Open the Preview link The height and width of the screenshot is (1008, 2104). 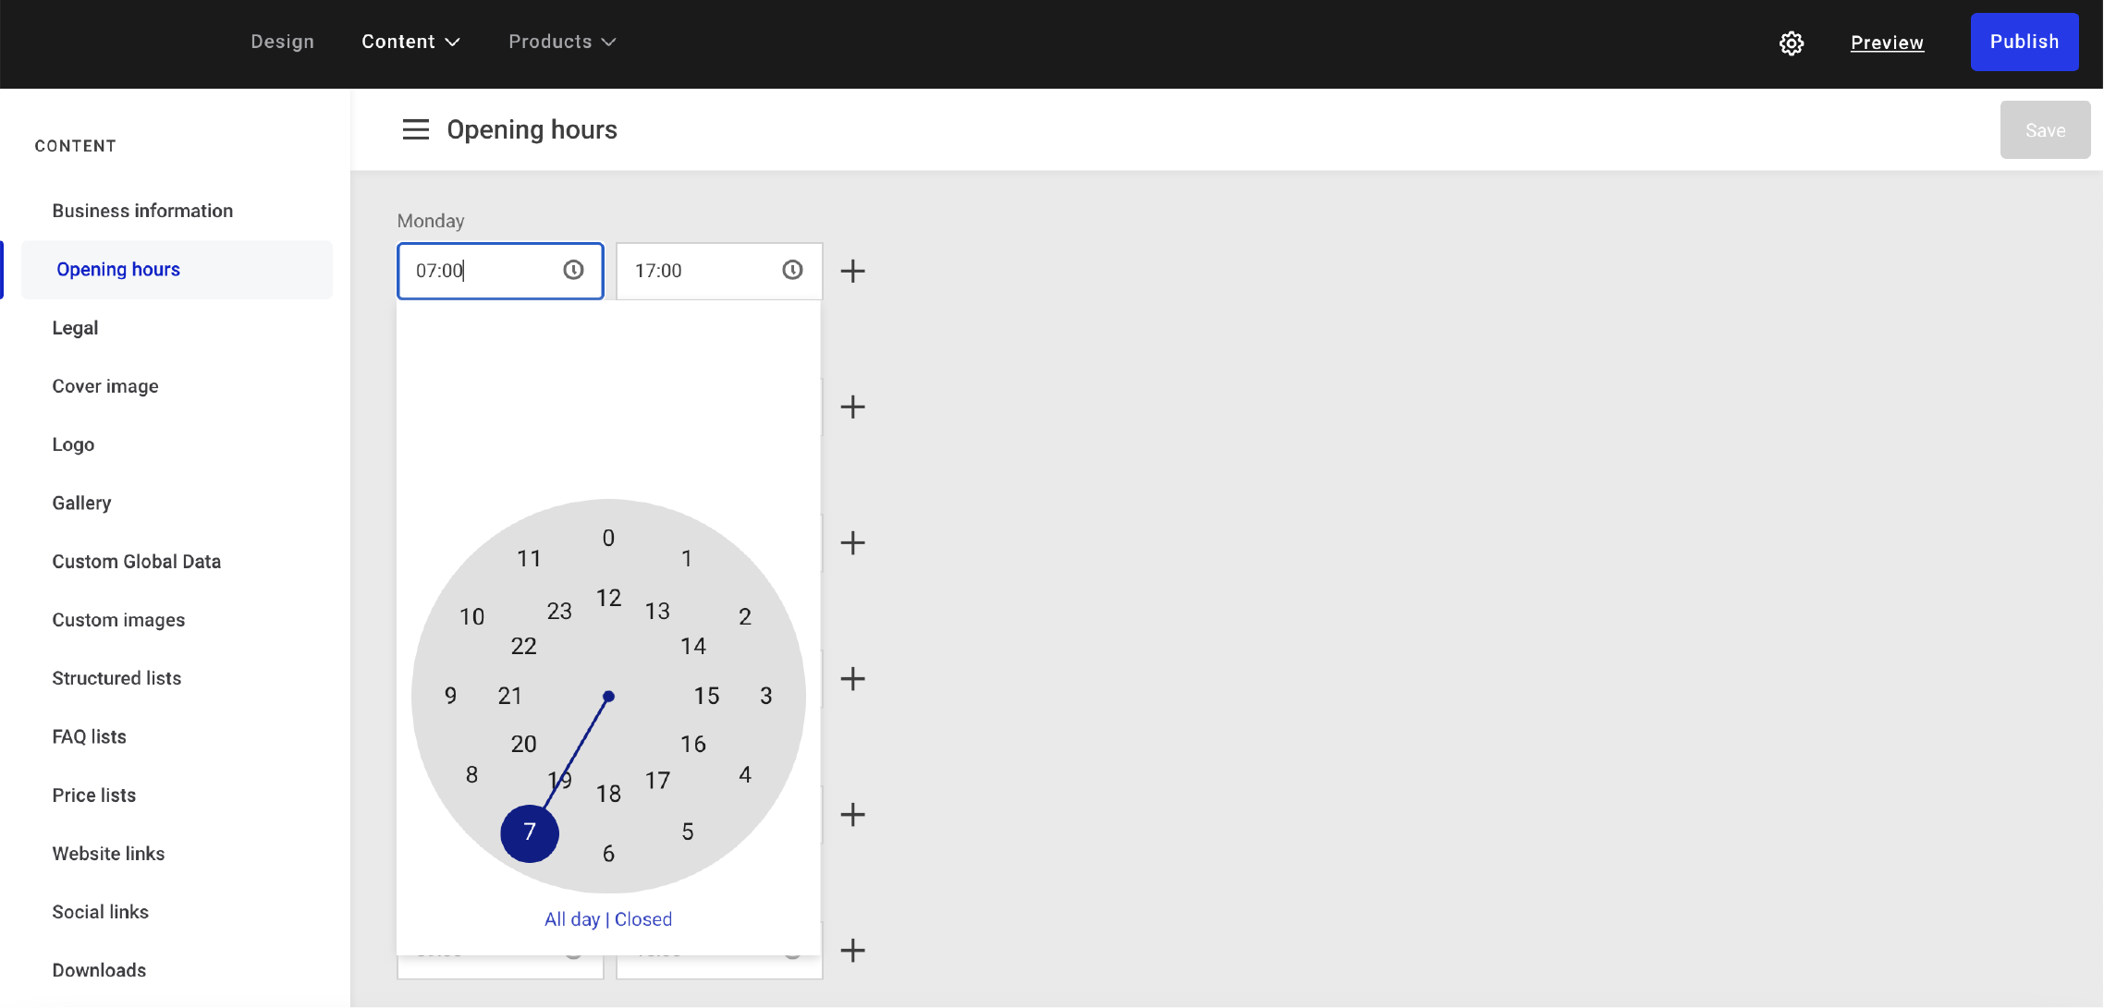1887,43
